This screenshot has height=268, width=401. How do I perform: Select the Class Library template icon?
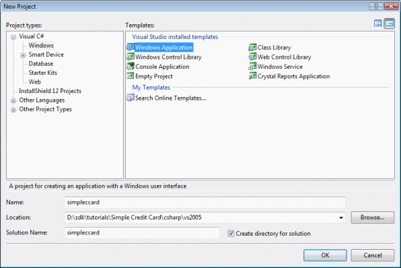tap(253, 47)
